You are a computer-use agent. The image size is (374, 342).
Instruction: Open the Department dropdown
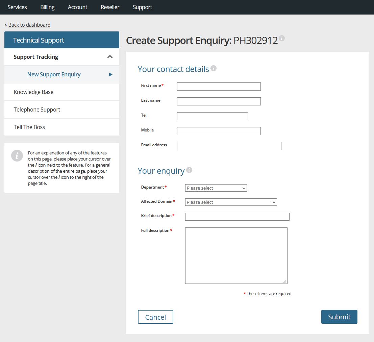(216, 188)
